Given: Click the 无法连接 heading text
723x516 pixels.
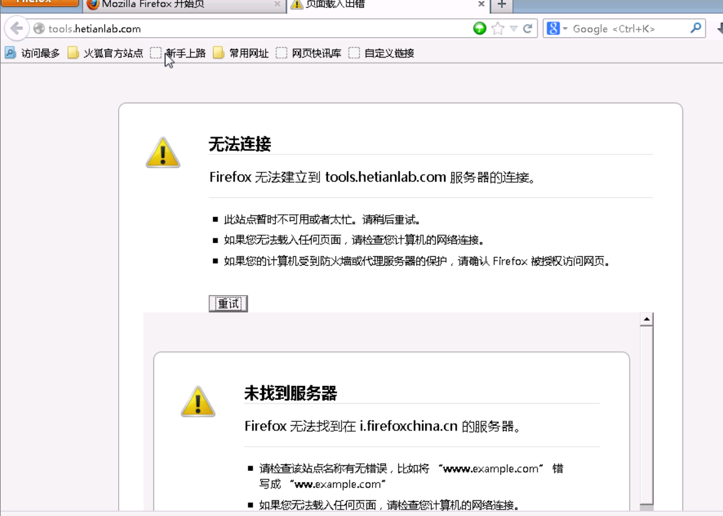Looking at the screenshot, I should 240,144.
